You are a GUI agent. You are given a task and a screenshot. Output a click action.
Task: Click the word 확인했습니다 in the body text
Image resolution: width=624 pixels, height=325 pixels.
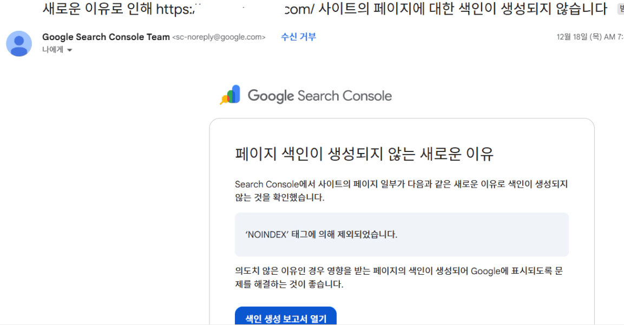301,197
